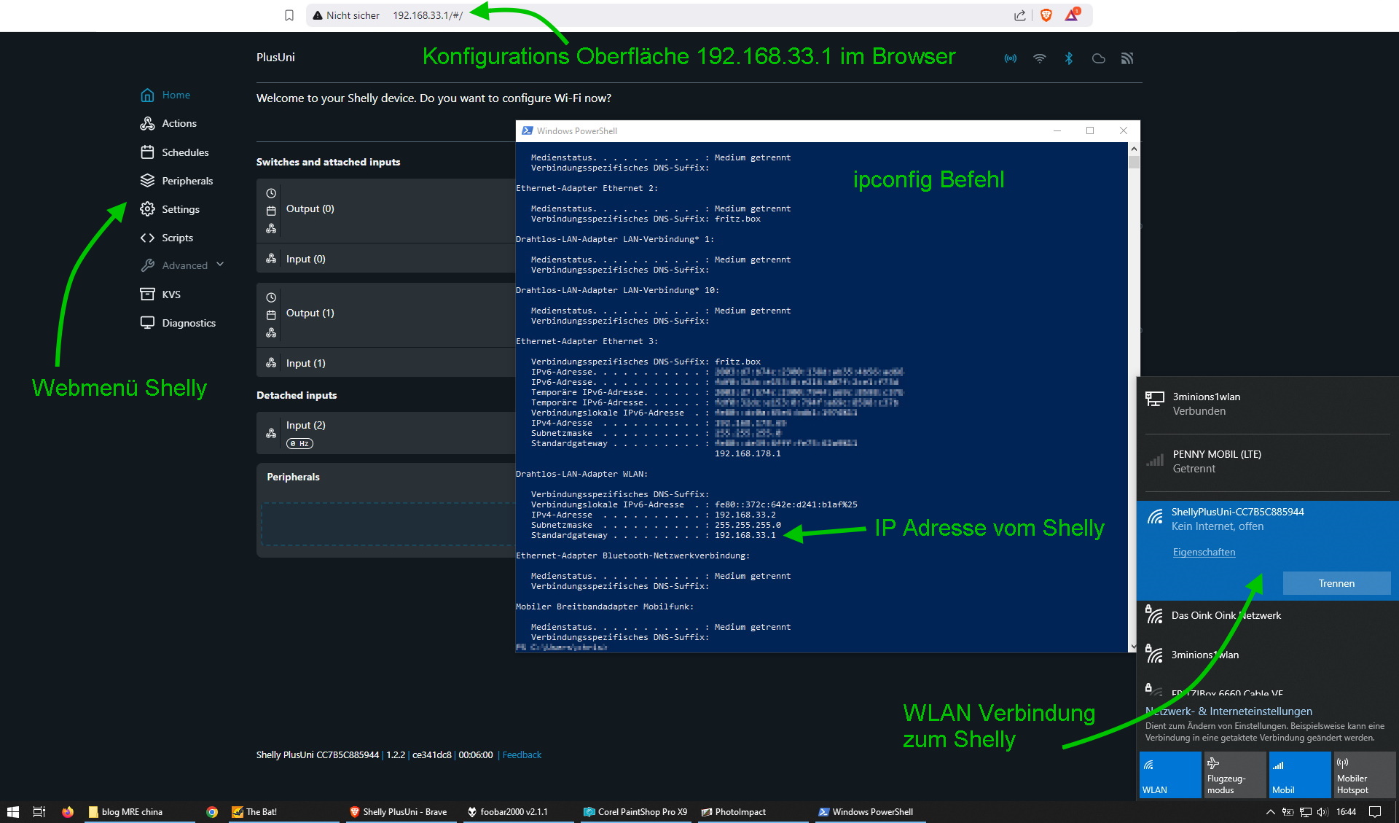Open Netzwerk- & Interneteinstellungen link
This screenshot has height=823, width=1399.
coord(1228,711)
